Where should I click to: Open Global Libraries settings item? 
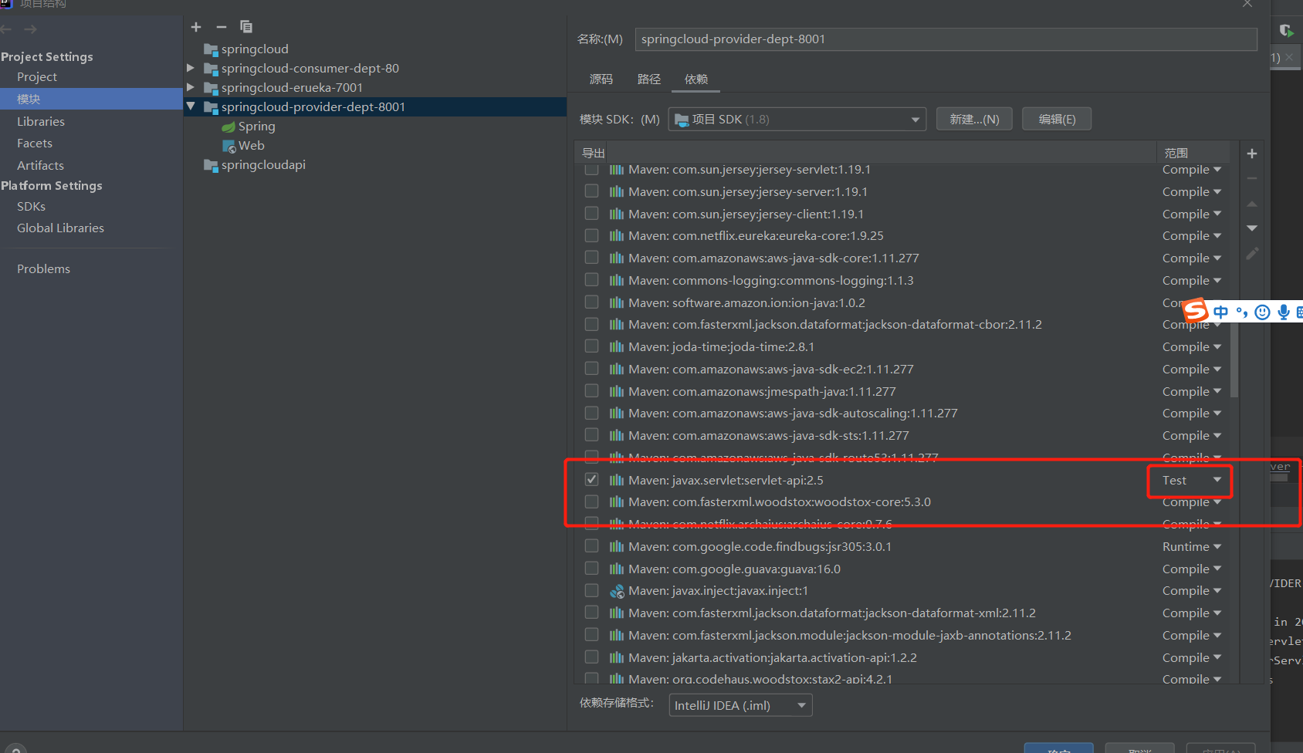click(61, 228)
